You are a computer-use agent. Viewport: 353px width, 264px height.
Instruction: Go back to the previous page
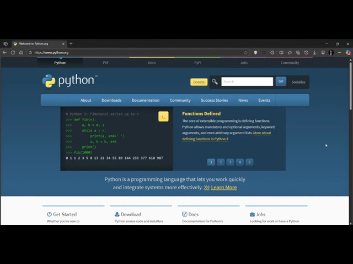pos(4,53)
